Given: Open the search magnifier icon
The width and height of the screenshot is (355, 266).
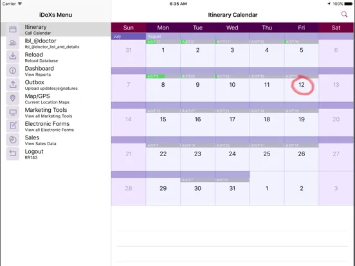Looking at the screenshot, I should tap(344, 15).
